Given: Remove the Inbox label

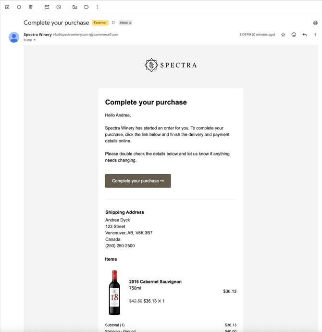Looking at the screenshot, I should (x=130, y=23).
